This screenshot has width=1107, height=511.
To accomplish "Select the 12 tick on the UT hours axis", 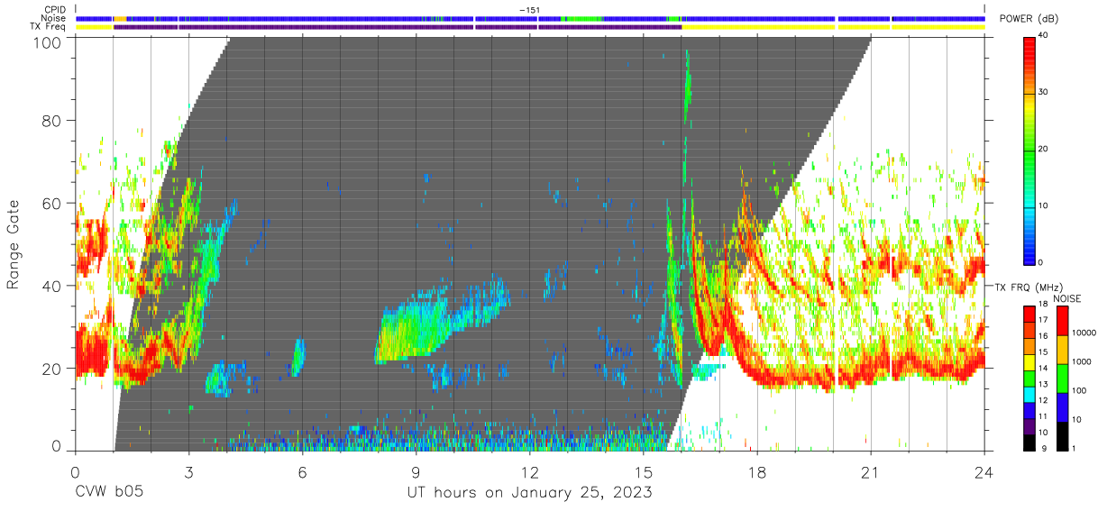I will click(x=529, y=471).
